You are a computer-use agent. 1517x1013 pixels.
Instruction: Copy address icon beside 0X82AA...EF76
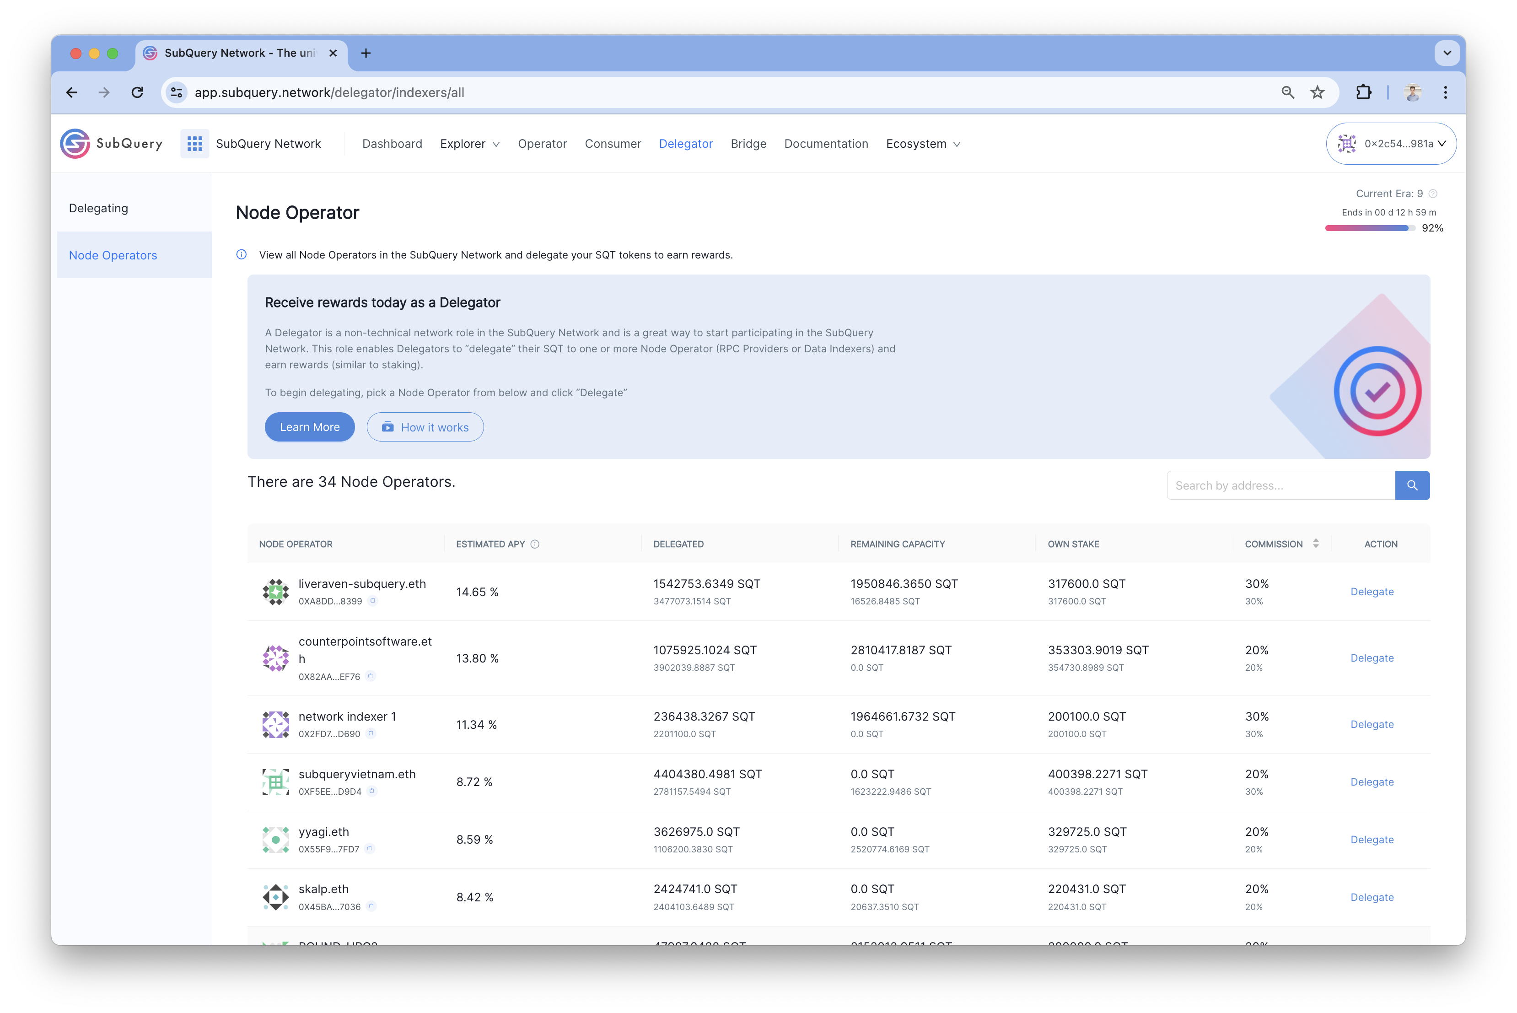tap(371, 676)
